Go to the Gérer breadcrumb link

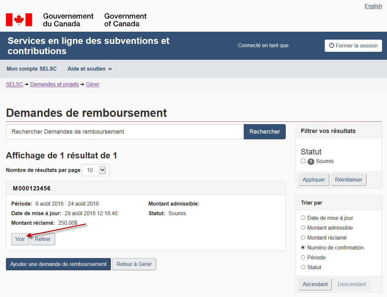(92, 84)
